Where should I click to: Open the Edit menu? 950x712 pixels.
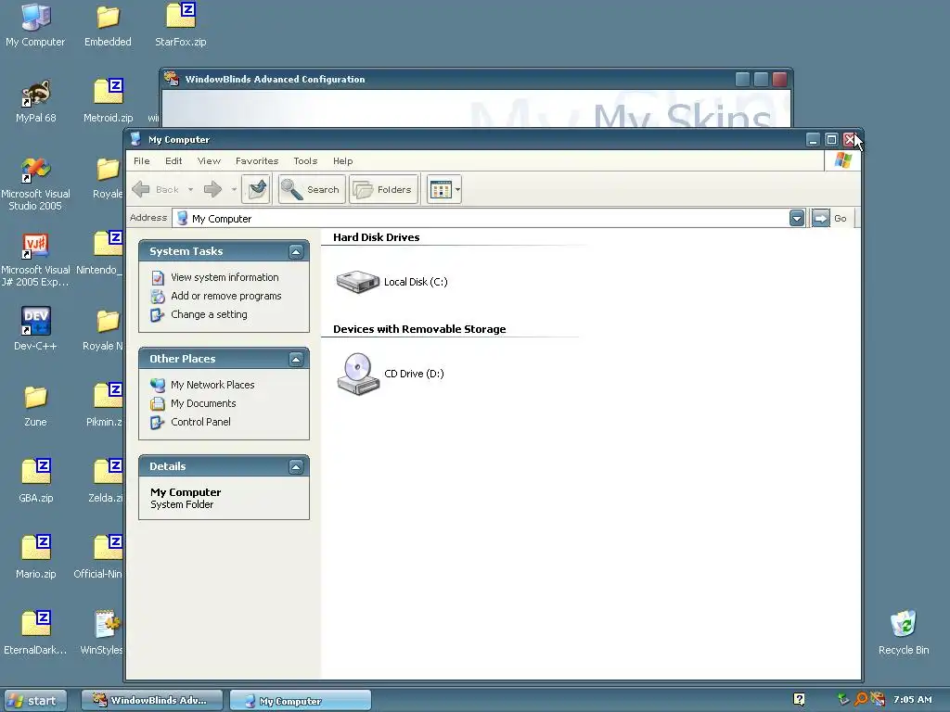173,161
